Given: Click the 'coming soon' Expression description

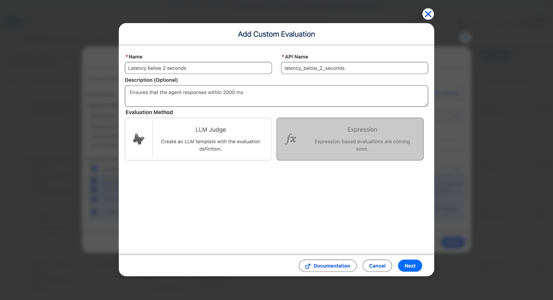Looking at the screenshot, I should click(x=362, y=145).
